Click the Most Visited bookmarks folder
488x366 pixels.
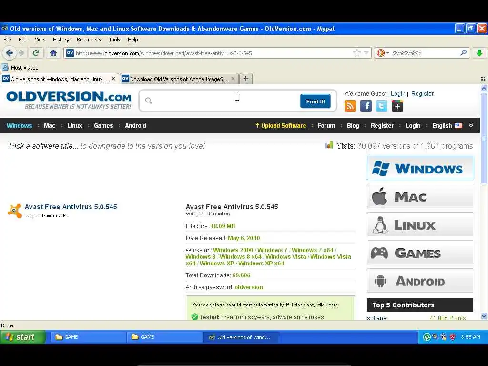coord(20,68)
